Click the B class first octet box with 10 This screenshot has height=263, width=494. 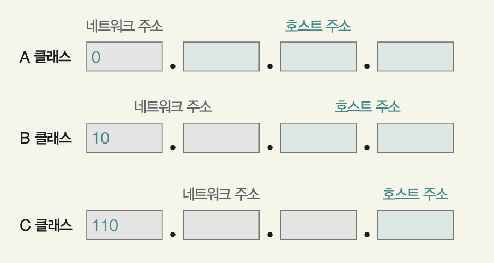tap(124, 138)
